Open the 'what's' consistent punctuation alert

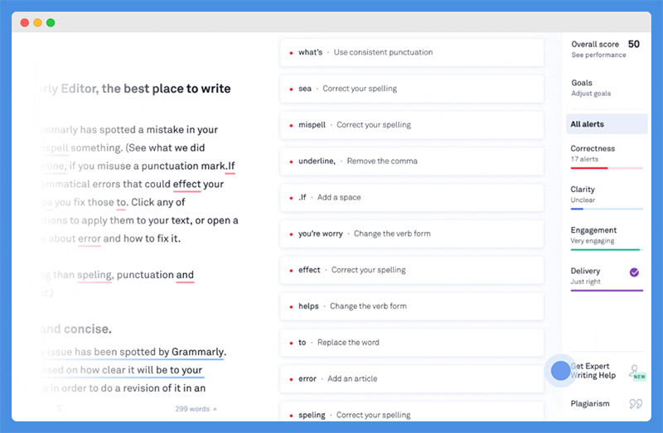(x=411, y=52)
